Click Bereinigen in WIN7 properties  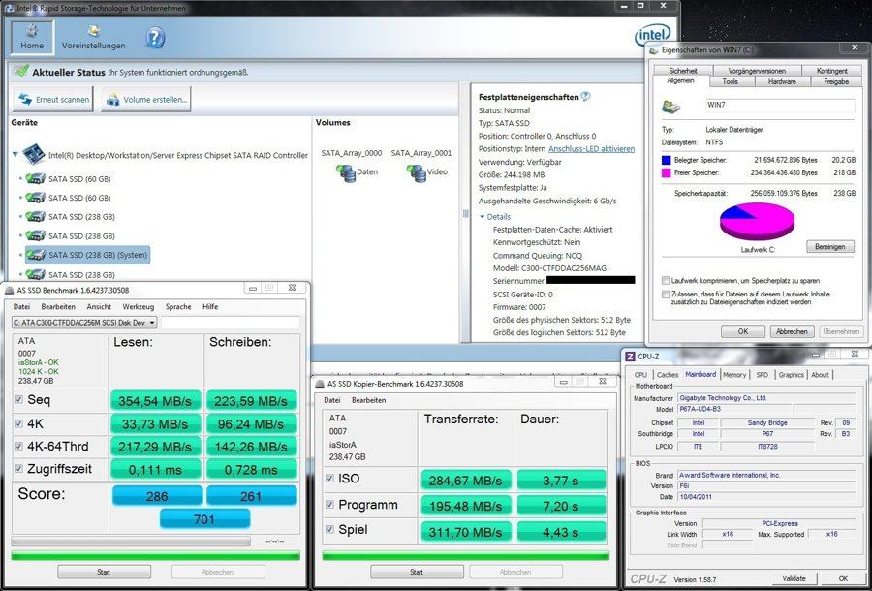(829, 246)
